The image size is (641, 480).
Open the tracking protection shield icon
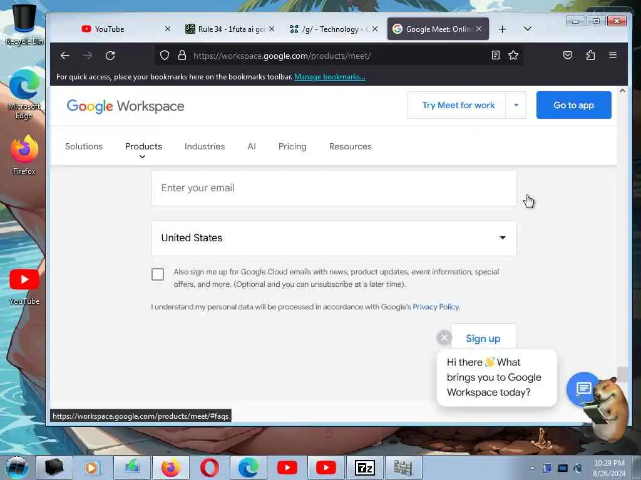pyautogui.click(x=165, y=56)
